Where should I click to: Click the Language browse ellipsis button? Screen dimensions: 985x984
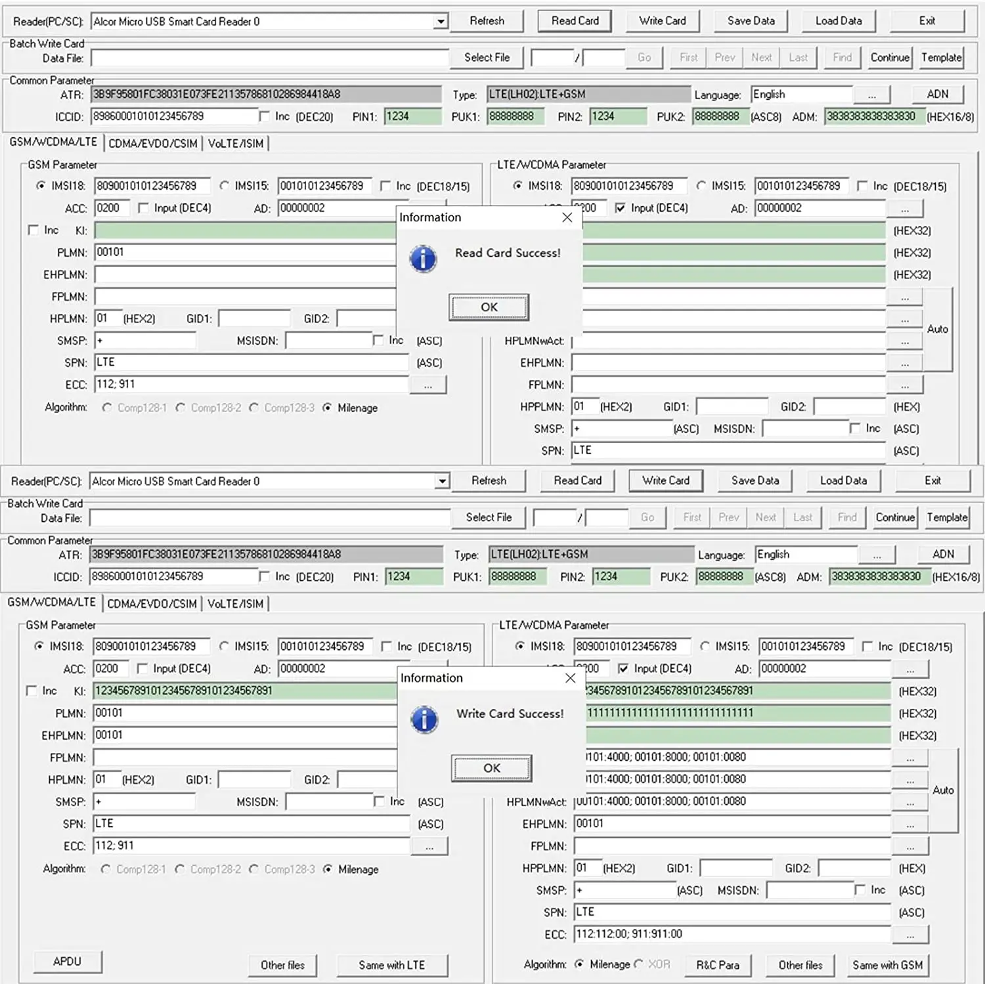coord(872,94)
